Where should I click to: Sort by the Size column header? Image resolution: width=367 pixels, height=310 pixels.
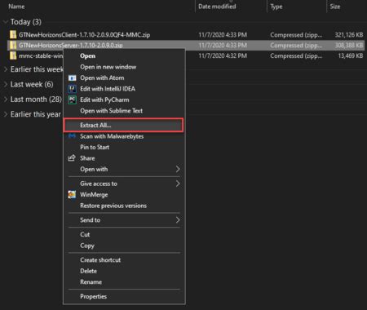[335, 7]
